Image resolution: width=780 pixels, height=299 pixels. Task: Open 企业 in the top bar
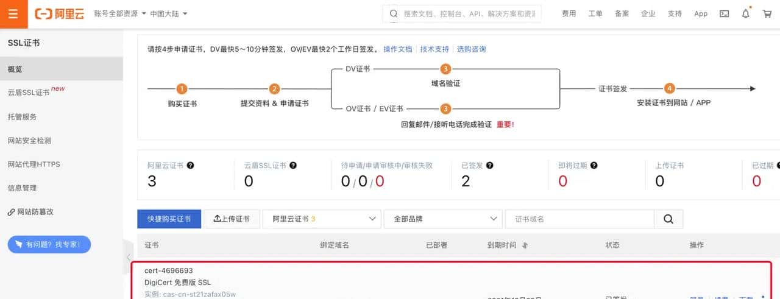(648, 13)
